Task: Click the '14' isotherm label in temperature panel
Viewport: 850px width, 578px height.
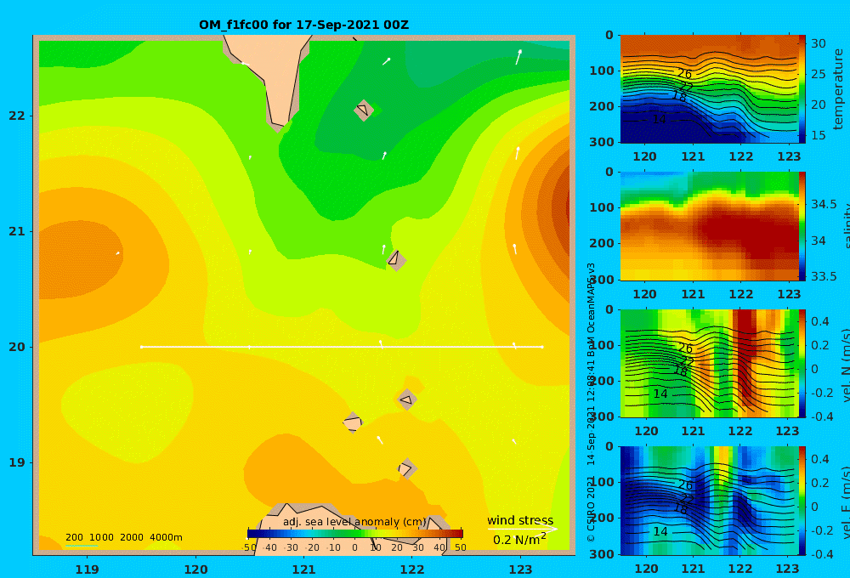Action: [659, 119]
